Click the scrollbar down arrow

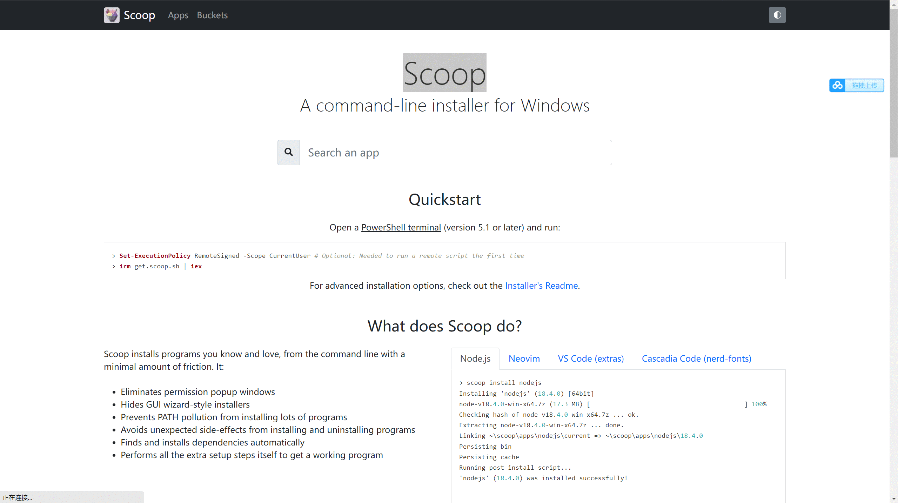click(894, 499)
